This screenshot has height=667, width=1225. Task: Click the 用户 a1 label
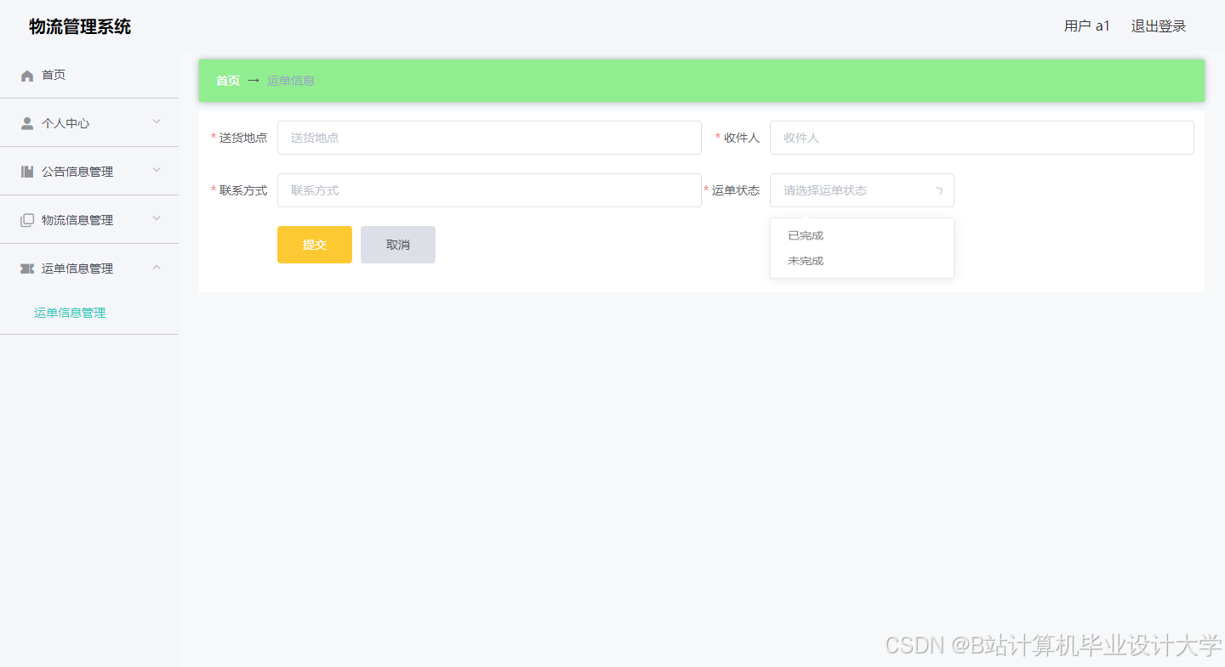(1087, 26)
